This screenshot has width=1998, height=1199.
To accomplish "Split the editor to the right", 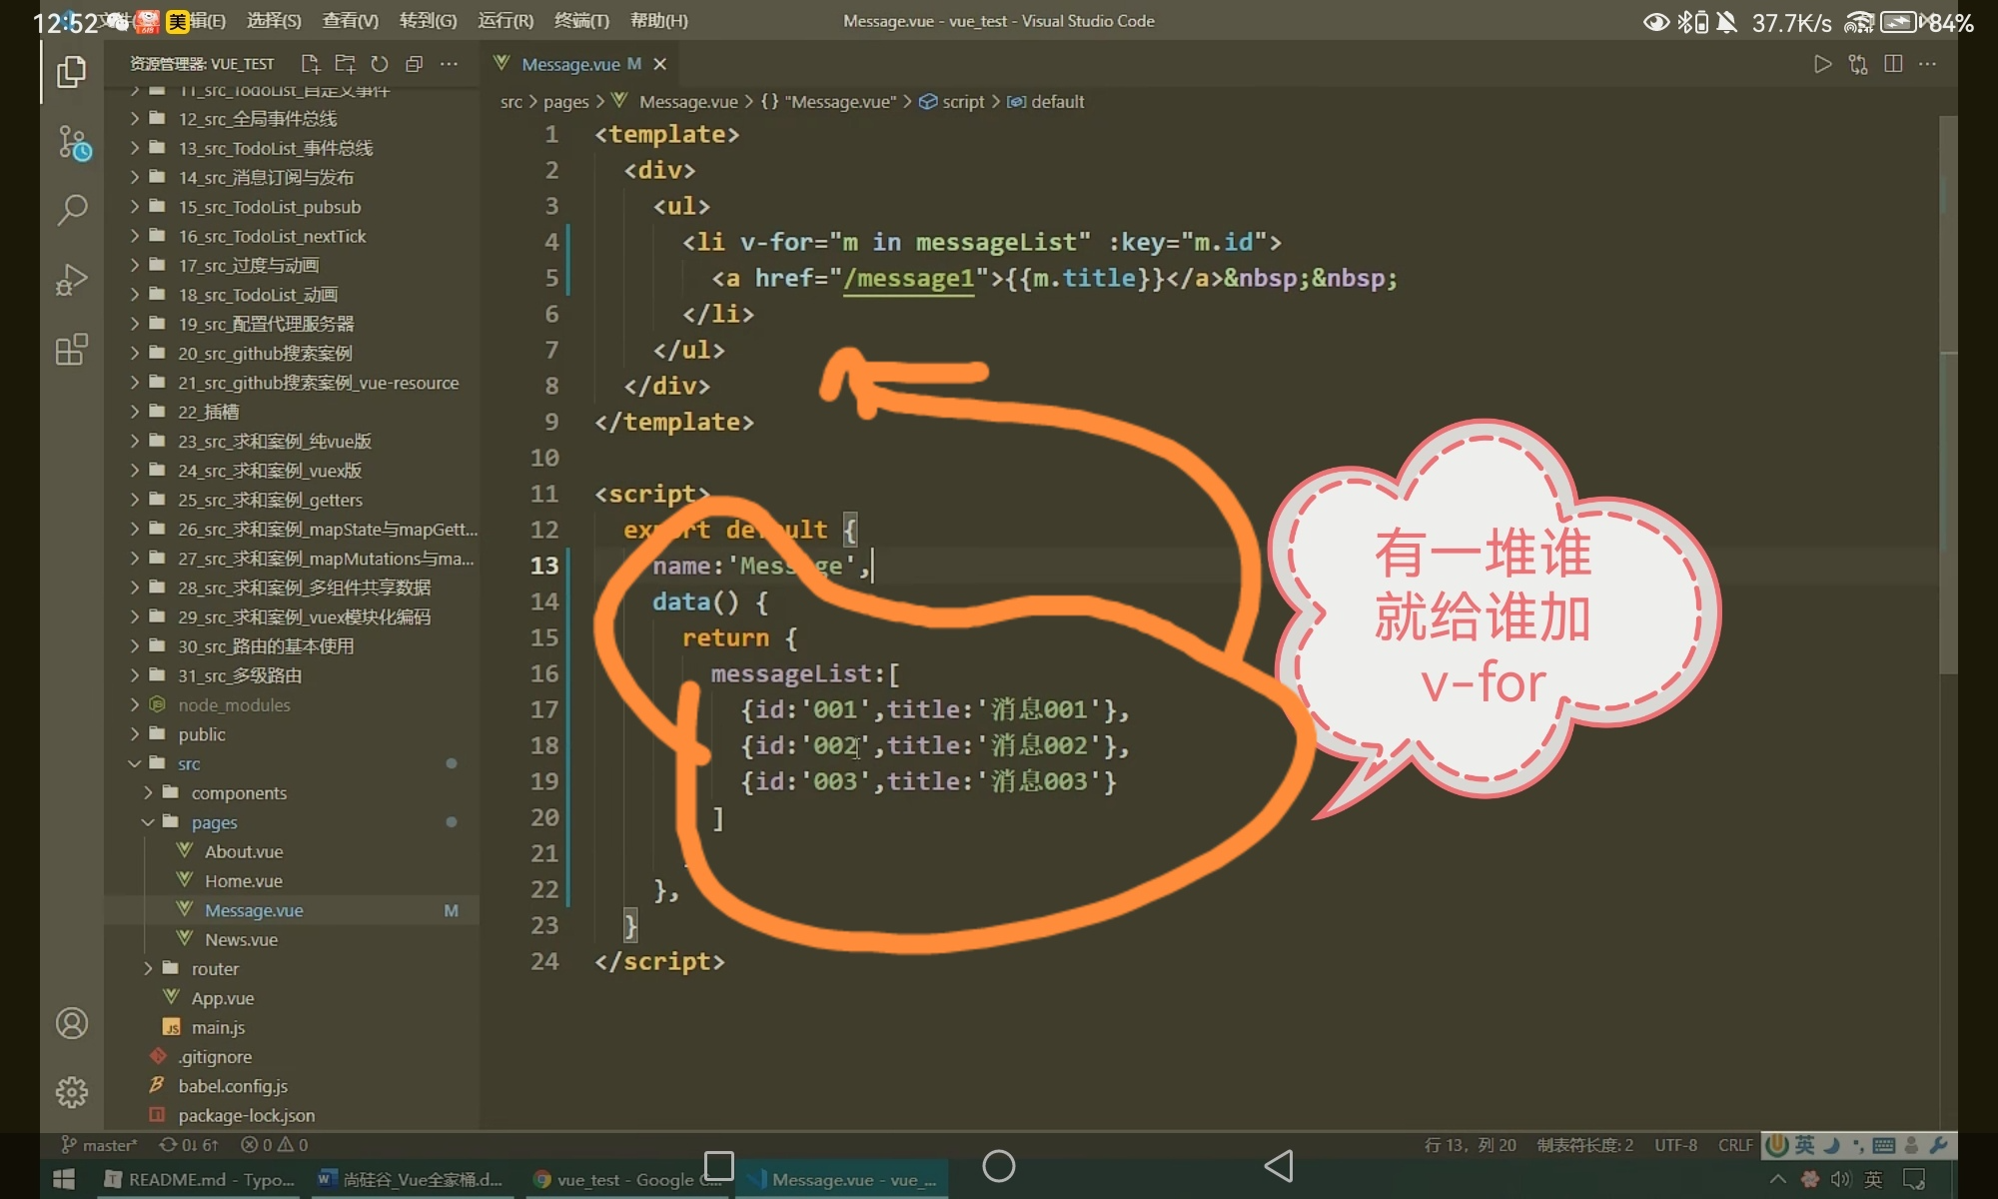I will coord(1893,64).
